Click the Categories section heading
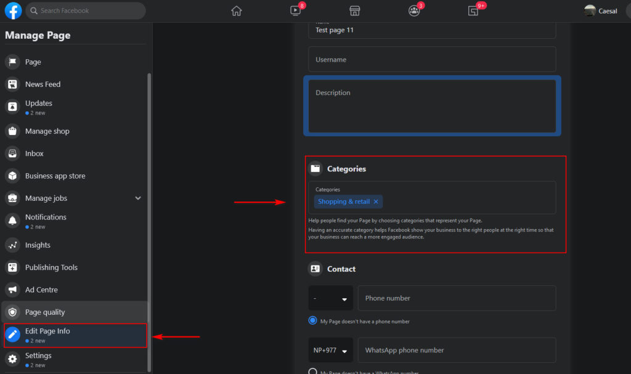 click(346, 169)
